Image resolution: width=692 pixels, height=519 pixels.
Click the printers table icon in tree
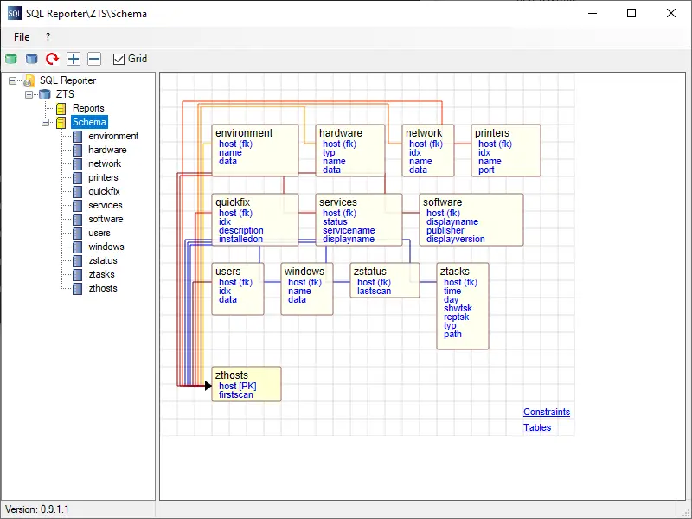pos(77,177)
